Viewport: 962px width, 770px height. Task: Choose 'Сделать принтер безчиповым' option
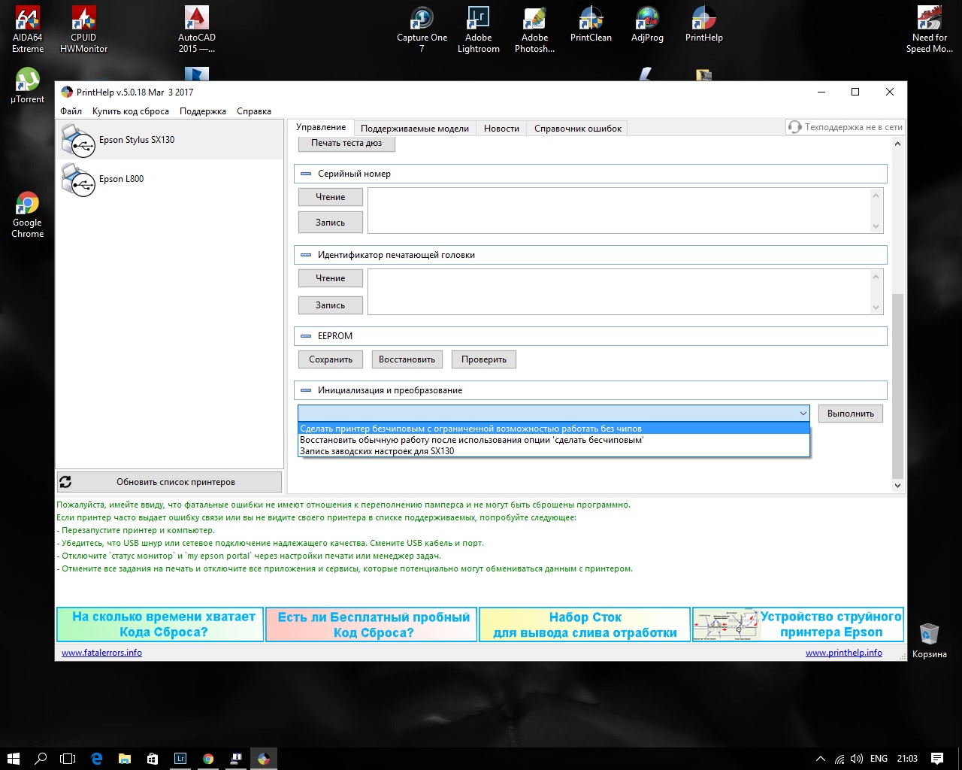554,429
